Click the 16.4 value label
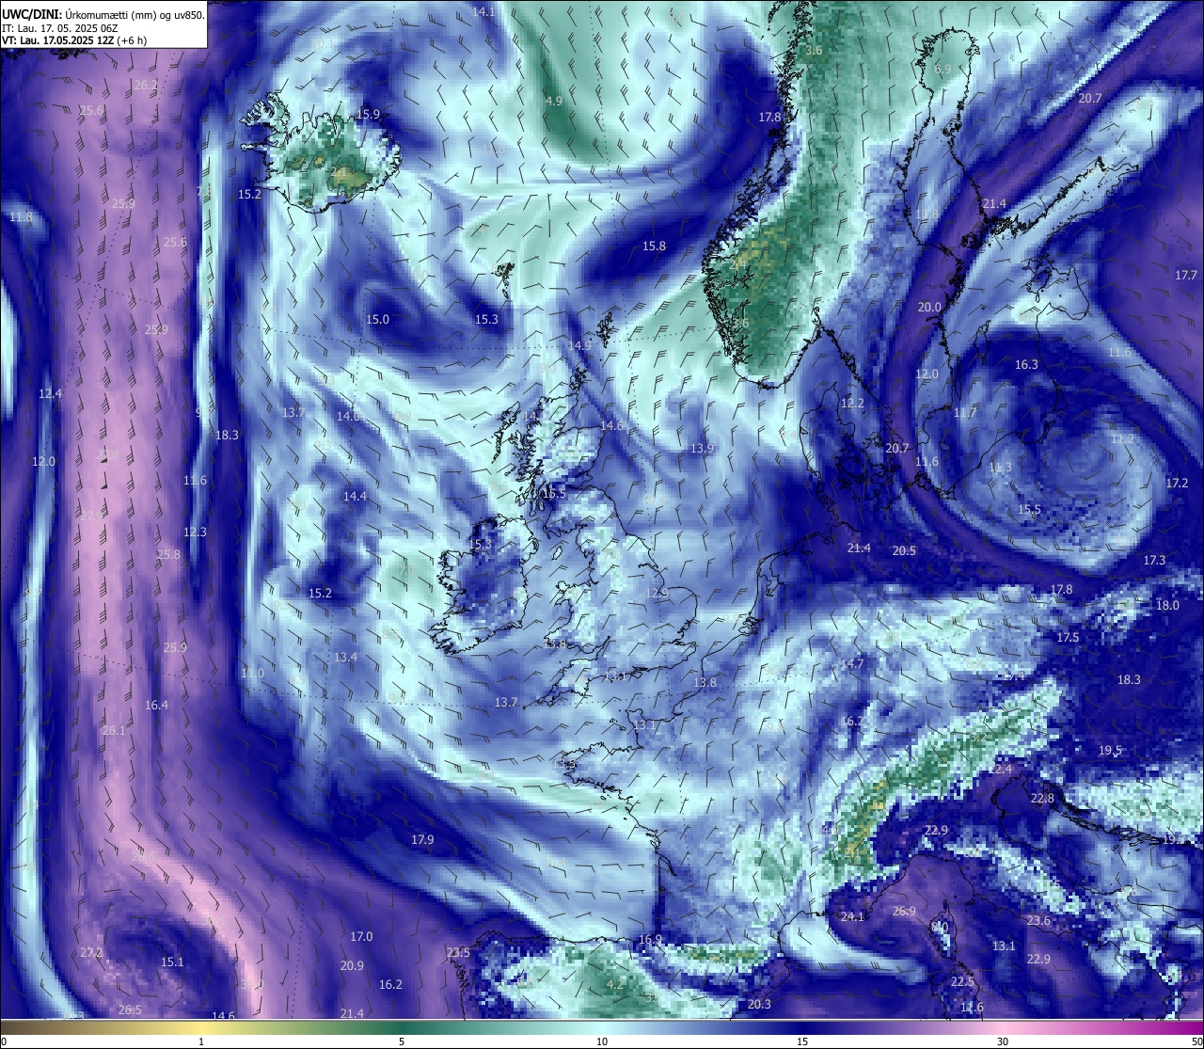 tap(157, 705)
